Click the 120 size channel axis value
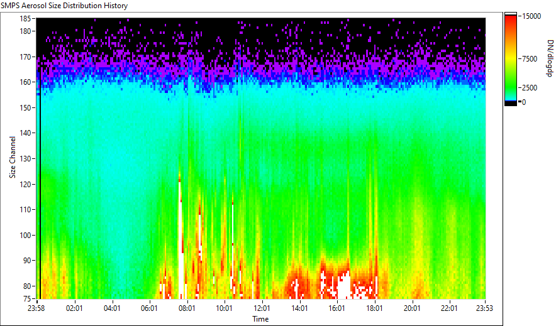 tap(25, 185)
